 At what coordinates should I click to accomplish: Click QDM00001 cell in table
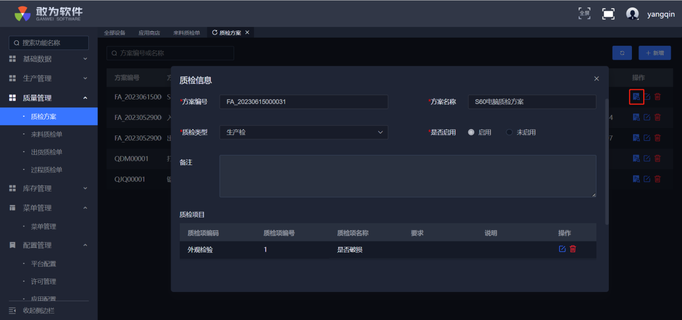[x=131, y=159]
